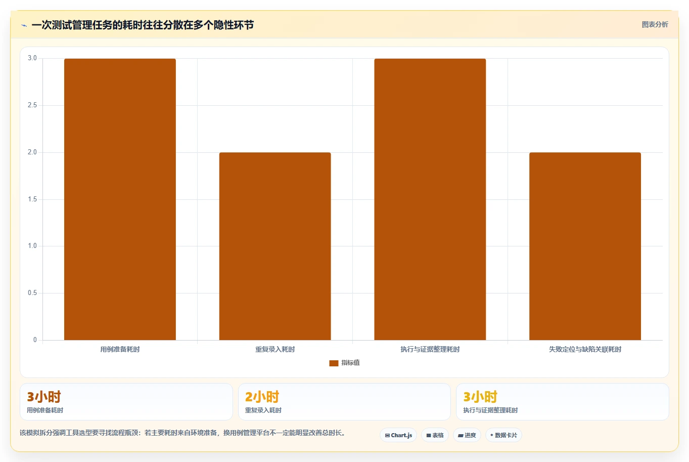Click the 失败定位与缺陷关联耗时 bar in chart
Image resolution: width=689 pixels, height=462 pixels.
click(x=585, y=246)
